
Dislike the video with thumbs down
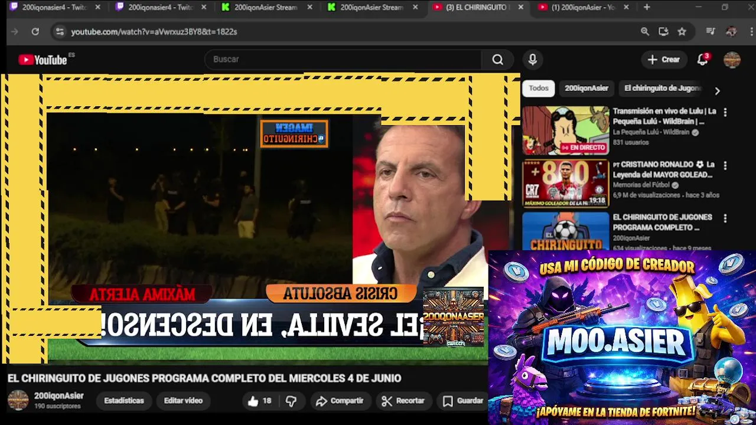(x=291, y=401)
